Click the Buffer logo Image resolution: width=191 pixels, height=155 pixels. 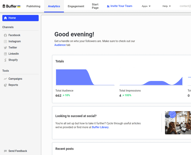(9, 6)
